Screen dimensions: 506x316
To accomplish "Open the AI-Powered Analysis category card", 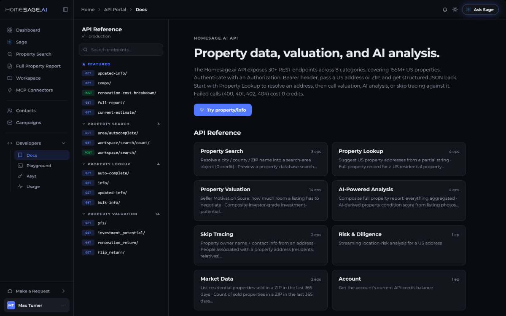I will [x=399, y=201].
